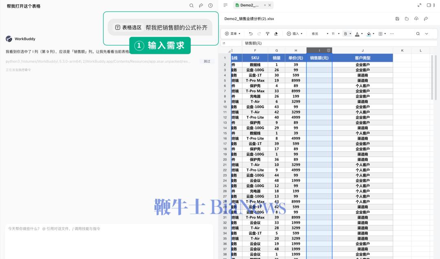
Task: Open the 菜单 menu dropdown
Action: click(x=233, y=34)
